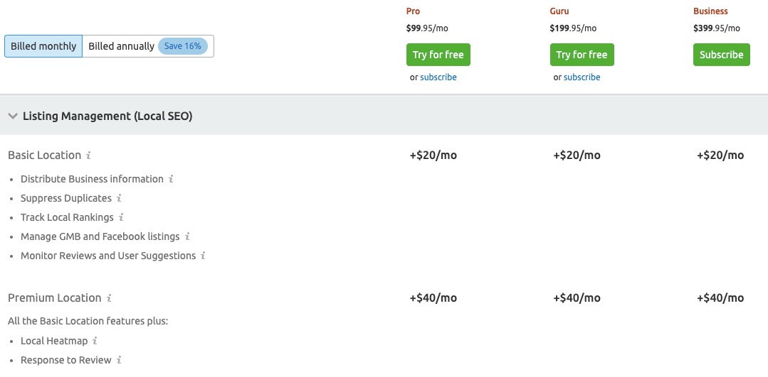This screenshot has height=377, width=768.
Task: Click info icon beside Response to Review
Action: tap(119, 361)
